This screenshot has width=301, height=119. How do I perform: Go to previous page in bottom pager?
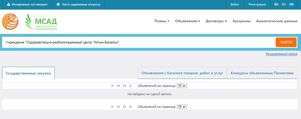pyautogui.click(x=118, y=107)
